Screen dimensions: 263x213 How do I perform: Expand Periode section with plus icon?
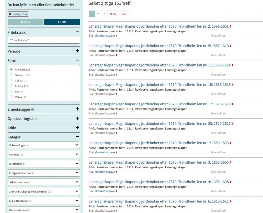point(77,51)
